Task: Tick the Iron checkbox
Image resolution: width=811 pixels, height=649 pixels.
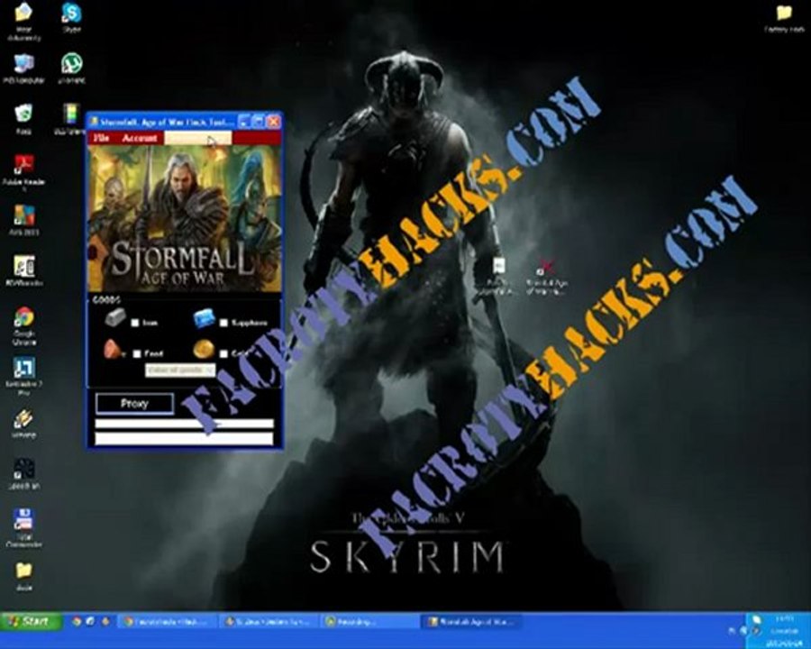Action: 135,323
